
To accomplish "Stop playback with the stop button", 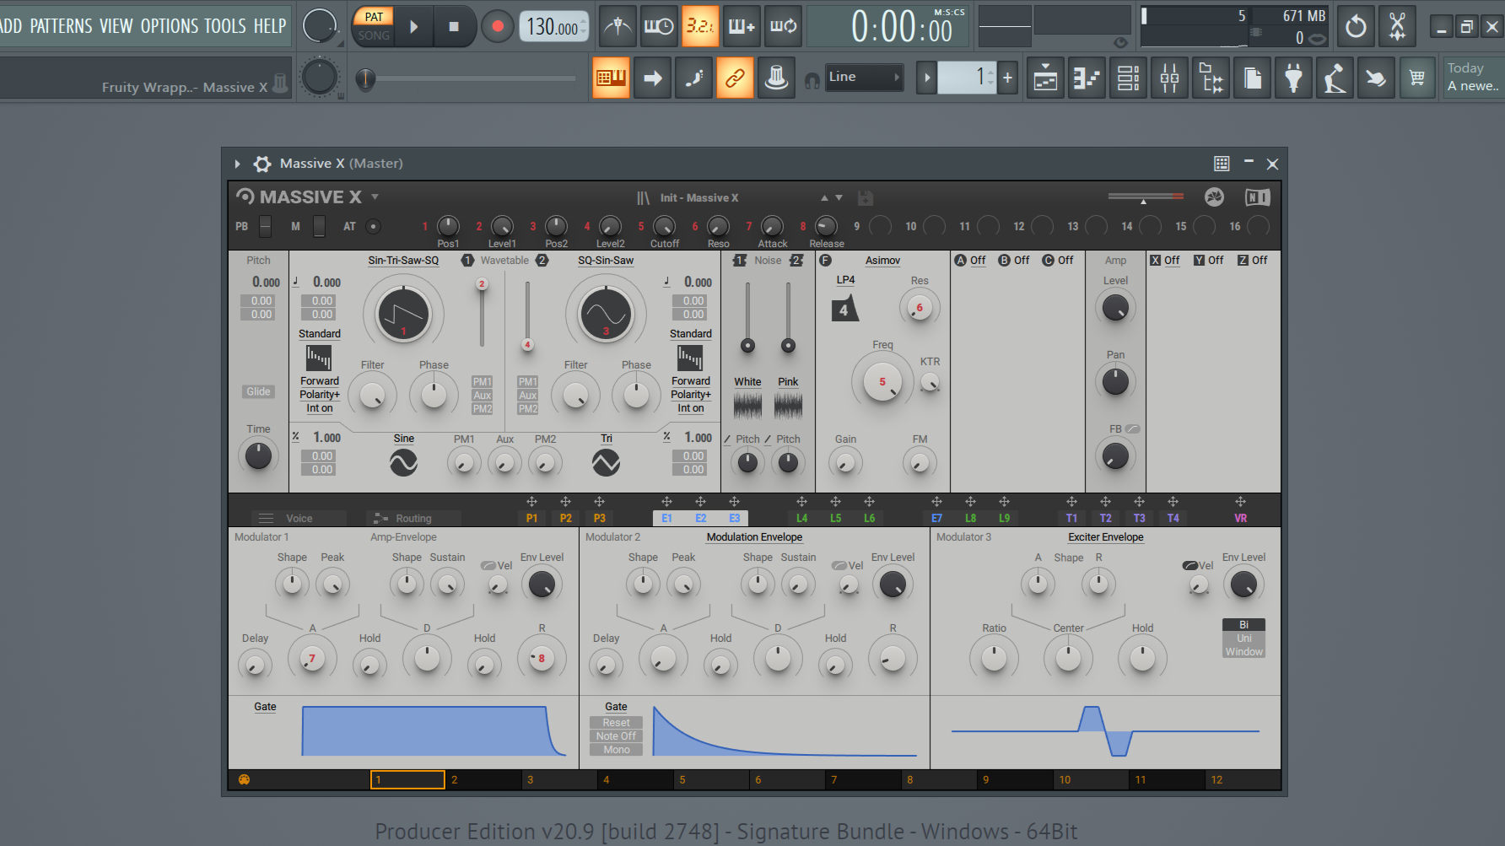I will click(454, 27).
